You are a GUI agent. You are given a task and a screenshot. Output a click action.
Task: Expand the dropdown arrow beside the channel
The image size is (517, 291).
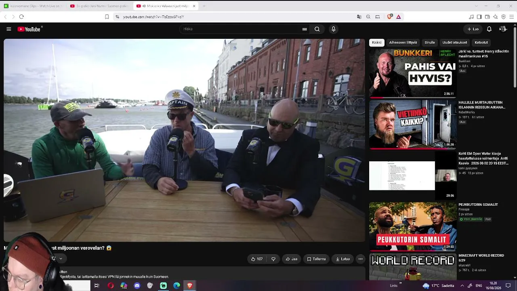pyautogui.click(x=61, y=259)
